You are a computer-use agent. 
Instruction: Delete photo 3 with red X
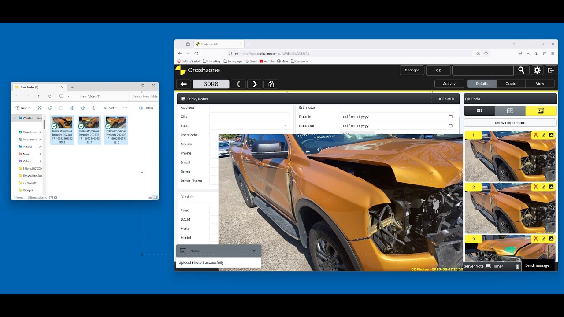pyautogui.click(x=535, y=239)
